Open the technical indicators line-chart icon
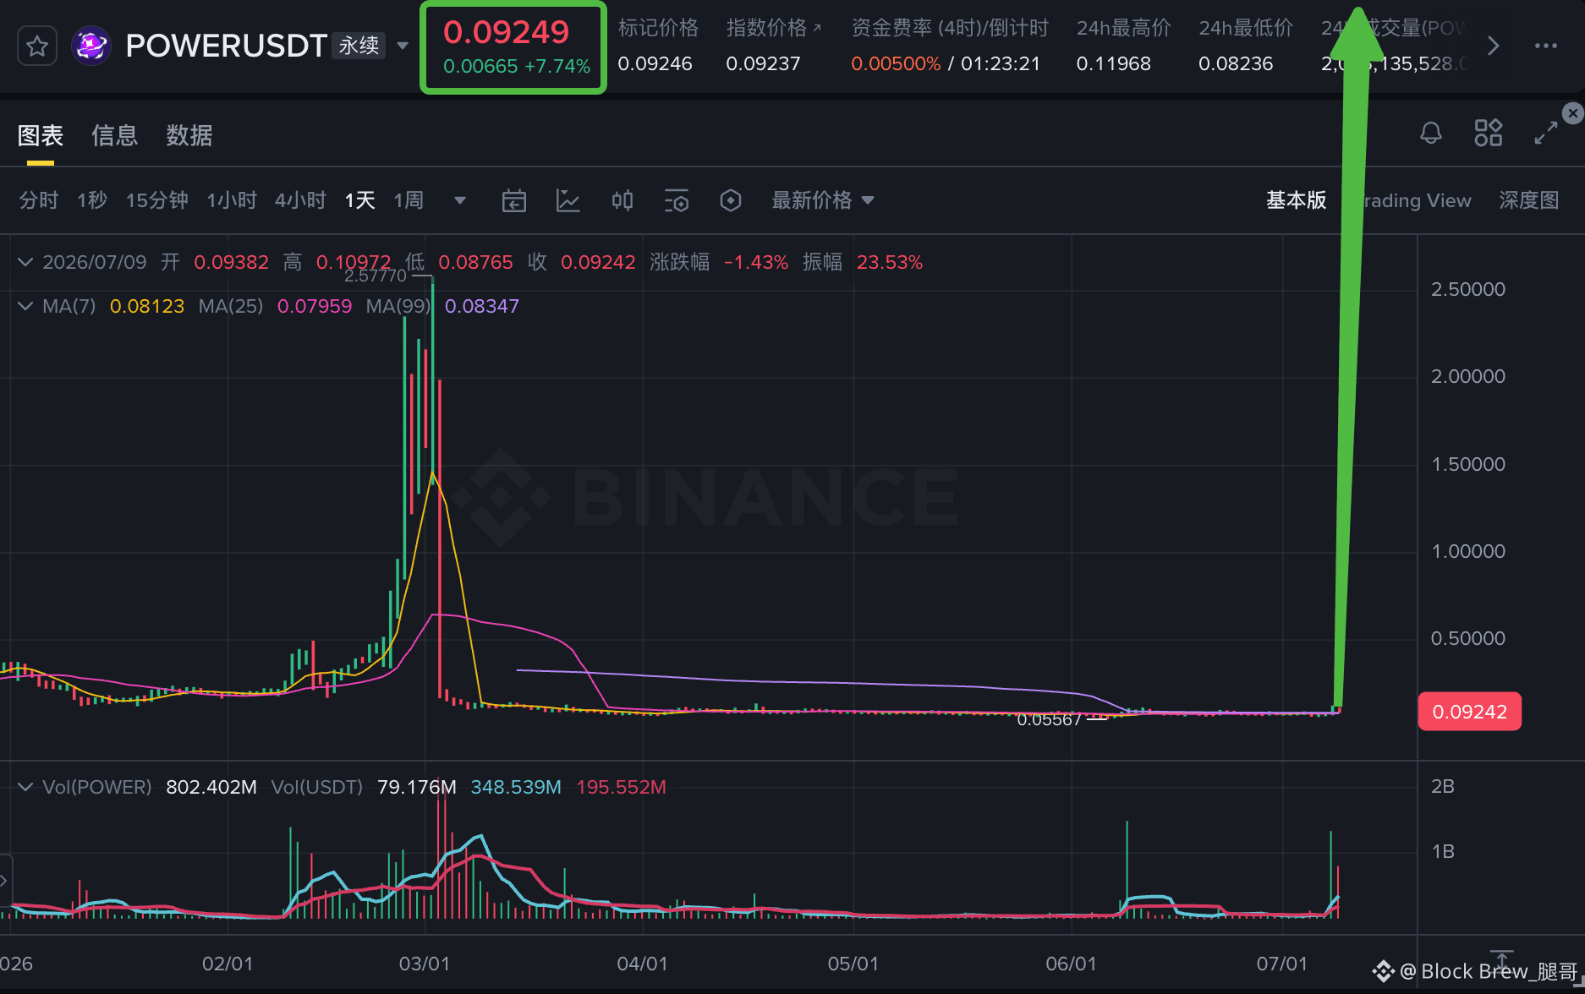The width and height of the screenshot is (1585, 994). tap(568, 200)
